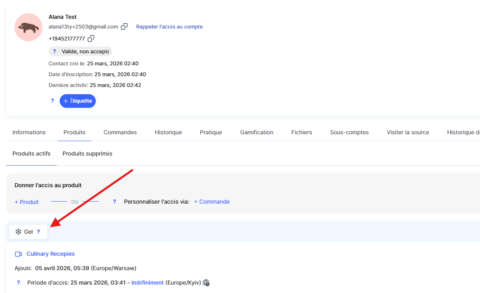Copy the email address with the copy icon
The height and width of the screenshot is (293, 480).
124,26
